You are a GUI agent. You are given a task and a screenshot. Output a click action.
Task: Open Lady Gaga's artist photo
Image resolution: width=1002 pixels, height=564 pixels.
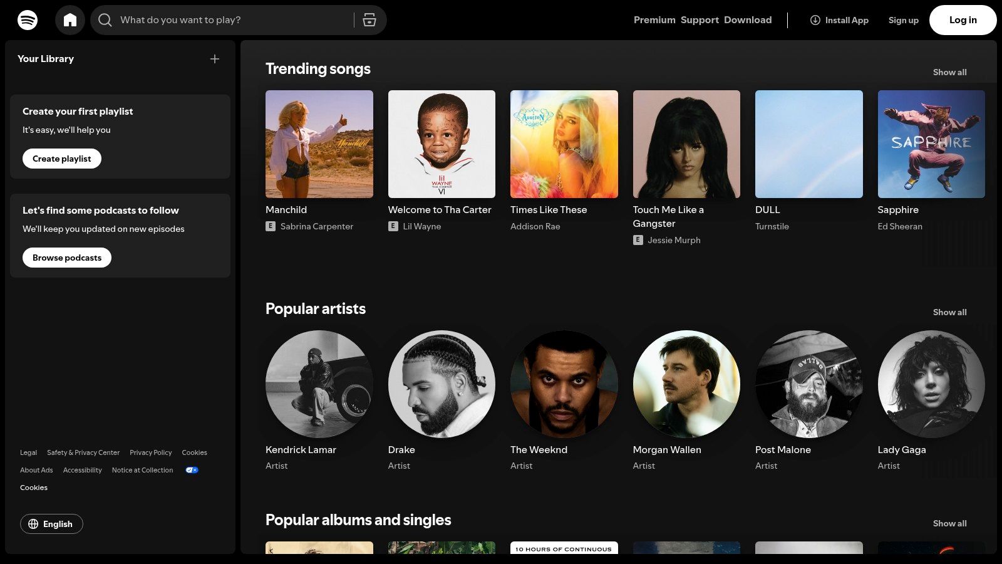tap(931, 384)
